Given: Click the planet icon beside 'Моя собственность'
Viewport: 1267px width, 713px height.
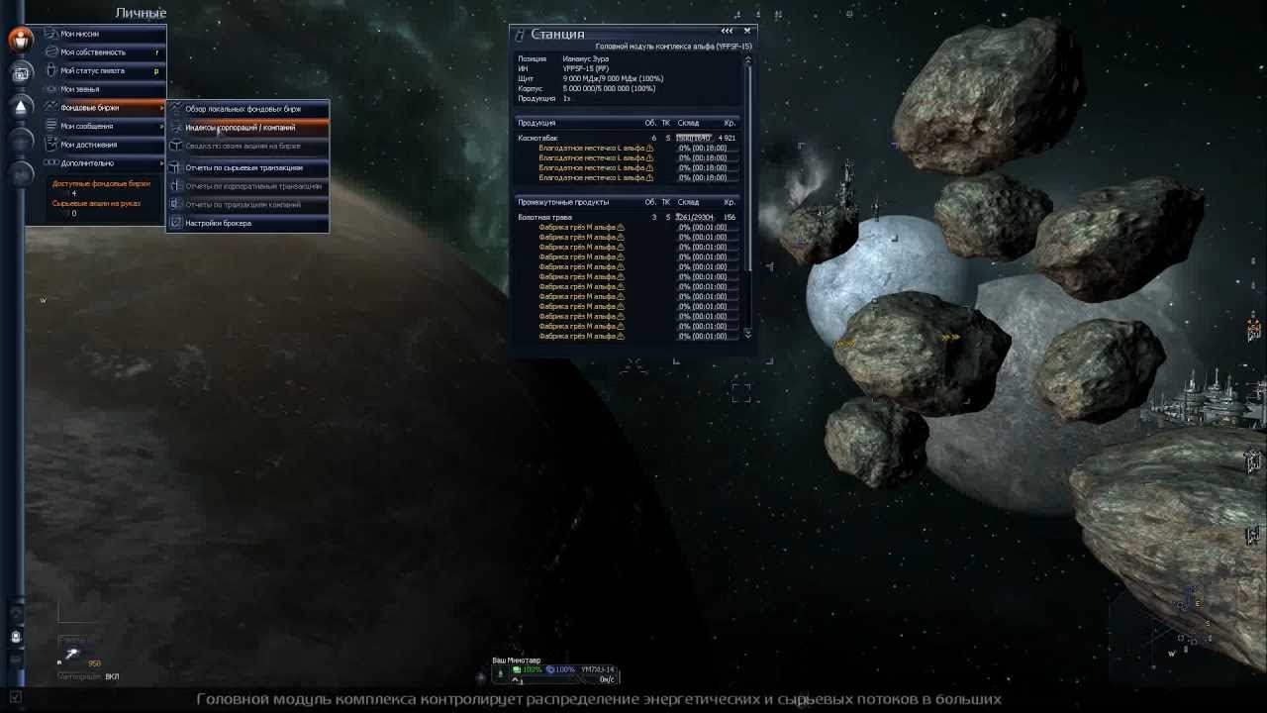Looking at the screenshot, I should pyautogui.click(x=50, y=51).
